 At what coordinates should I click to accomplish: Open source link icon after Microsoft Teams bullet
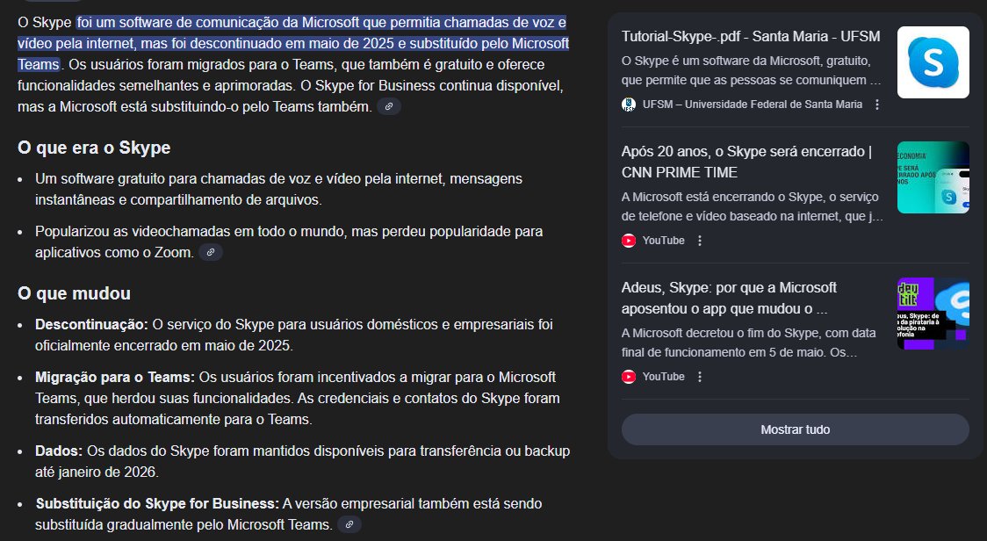[349, 524]
